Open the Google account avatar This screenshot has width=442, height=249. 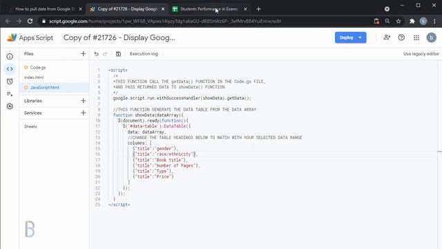click(431, 37)
